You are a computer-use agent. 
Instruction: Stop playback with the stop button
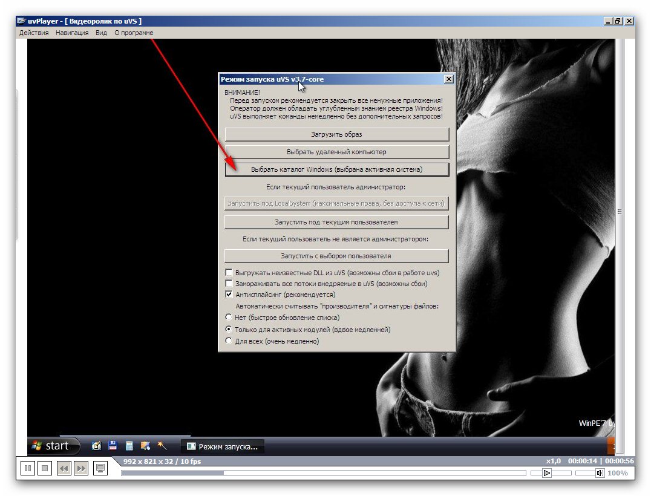coord(44,468)
